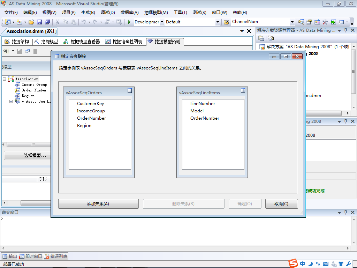The height and width of the screenshot is (268, 357).
Task: Click the table icon on vAssocSeqLineItems header
Action: coord(243,90)
